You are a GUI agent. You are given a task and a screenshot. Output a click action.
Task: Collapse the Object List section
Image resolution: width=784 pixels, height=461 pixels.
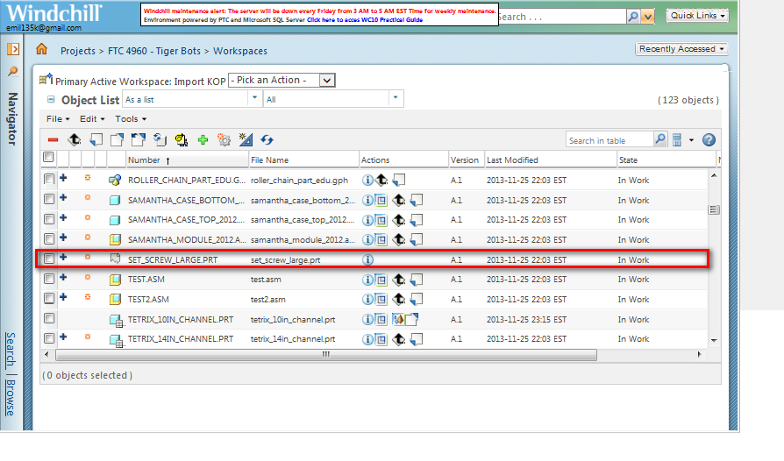coord(51,99)
